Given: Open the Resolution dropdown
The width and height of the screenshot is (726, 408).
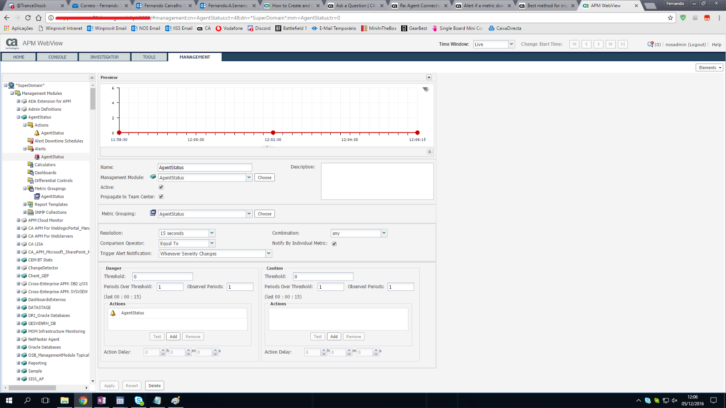Looking at the screenshot, I should click(x=212, y=233).
